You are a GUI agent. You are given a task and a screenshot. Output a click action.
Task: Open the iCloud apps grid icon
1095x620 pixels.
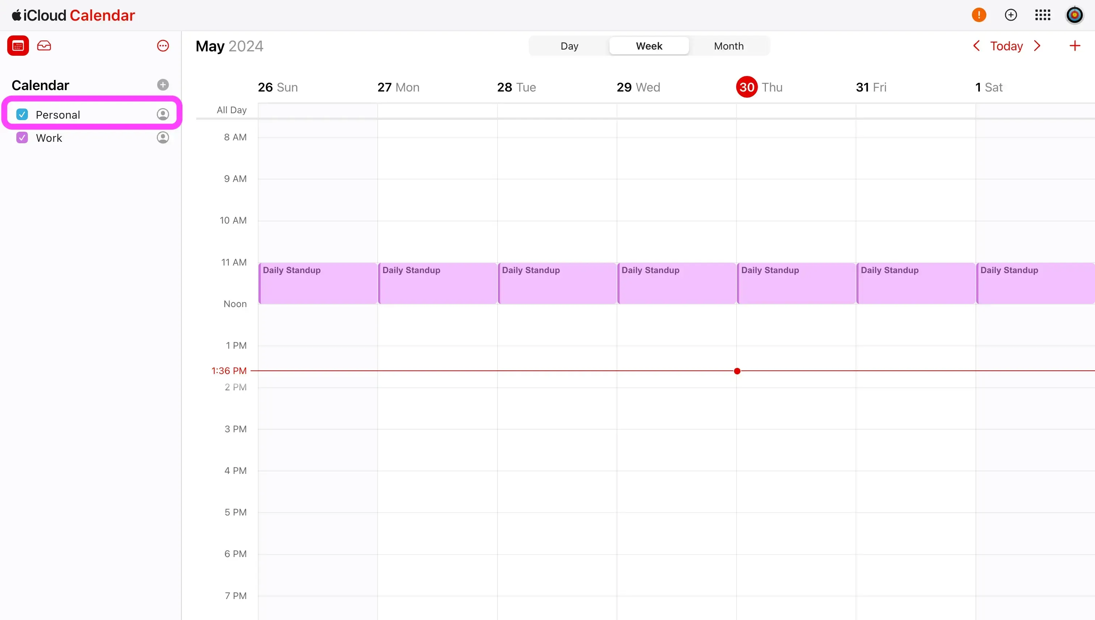click(1043, 14)
